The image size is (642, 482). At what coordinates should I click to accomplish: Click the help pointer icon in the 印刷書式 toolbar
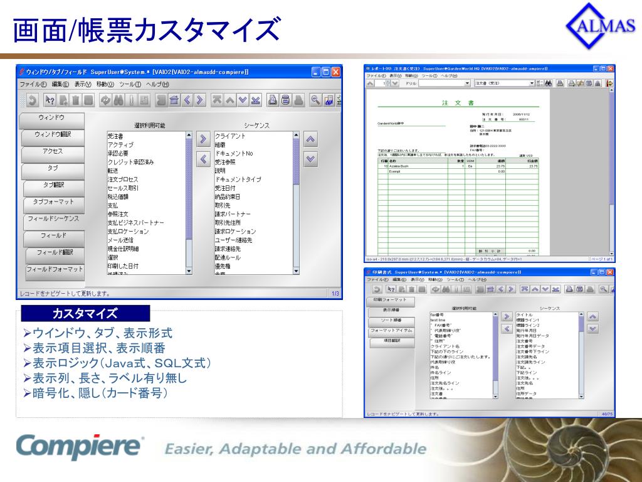tap(391, 289)
